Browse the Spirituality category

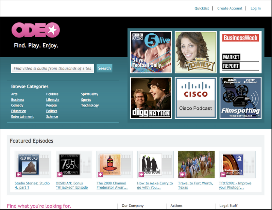[90, 94]
